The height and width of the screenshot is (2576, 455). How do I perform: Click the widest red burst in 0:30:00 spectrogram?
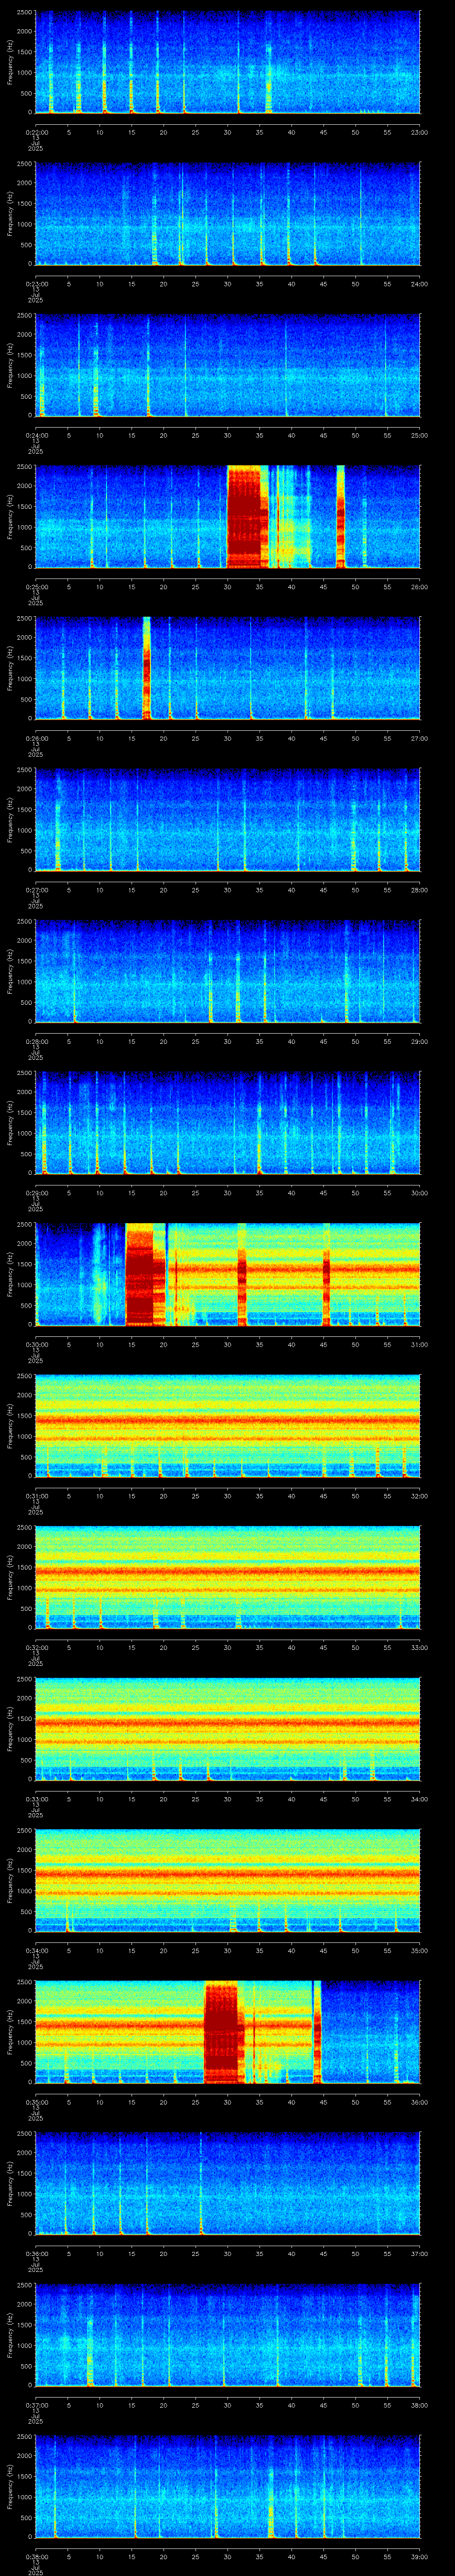145,1274
